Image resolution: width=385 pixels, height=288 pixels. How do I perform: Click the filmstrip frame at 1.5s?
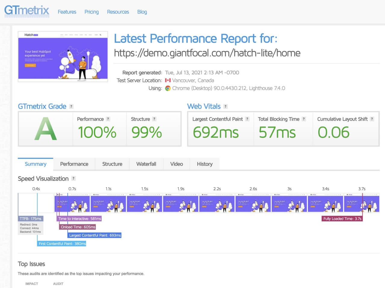pos(145,202)
